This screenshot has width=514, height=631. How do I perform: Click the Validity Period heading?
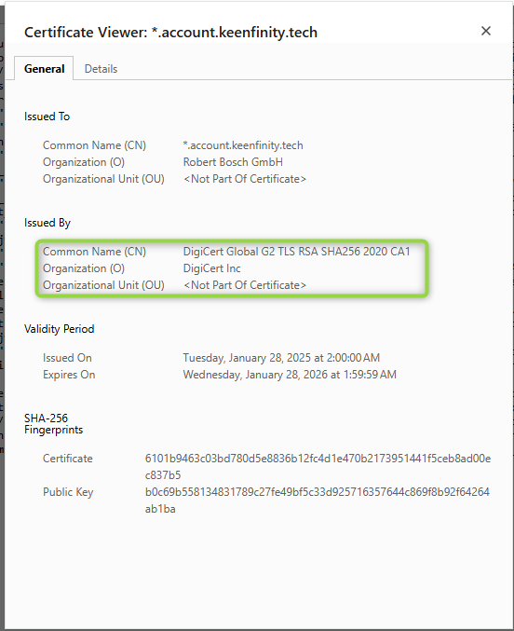pos(59,329)
